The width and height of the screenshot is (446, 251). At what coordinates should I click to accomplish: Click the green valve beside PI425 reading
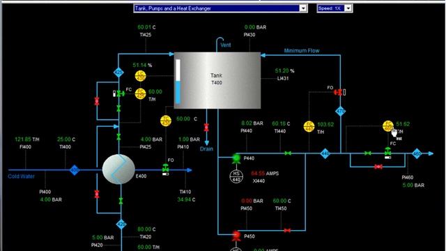(x=118, y=137)
